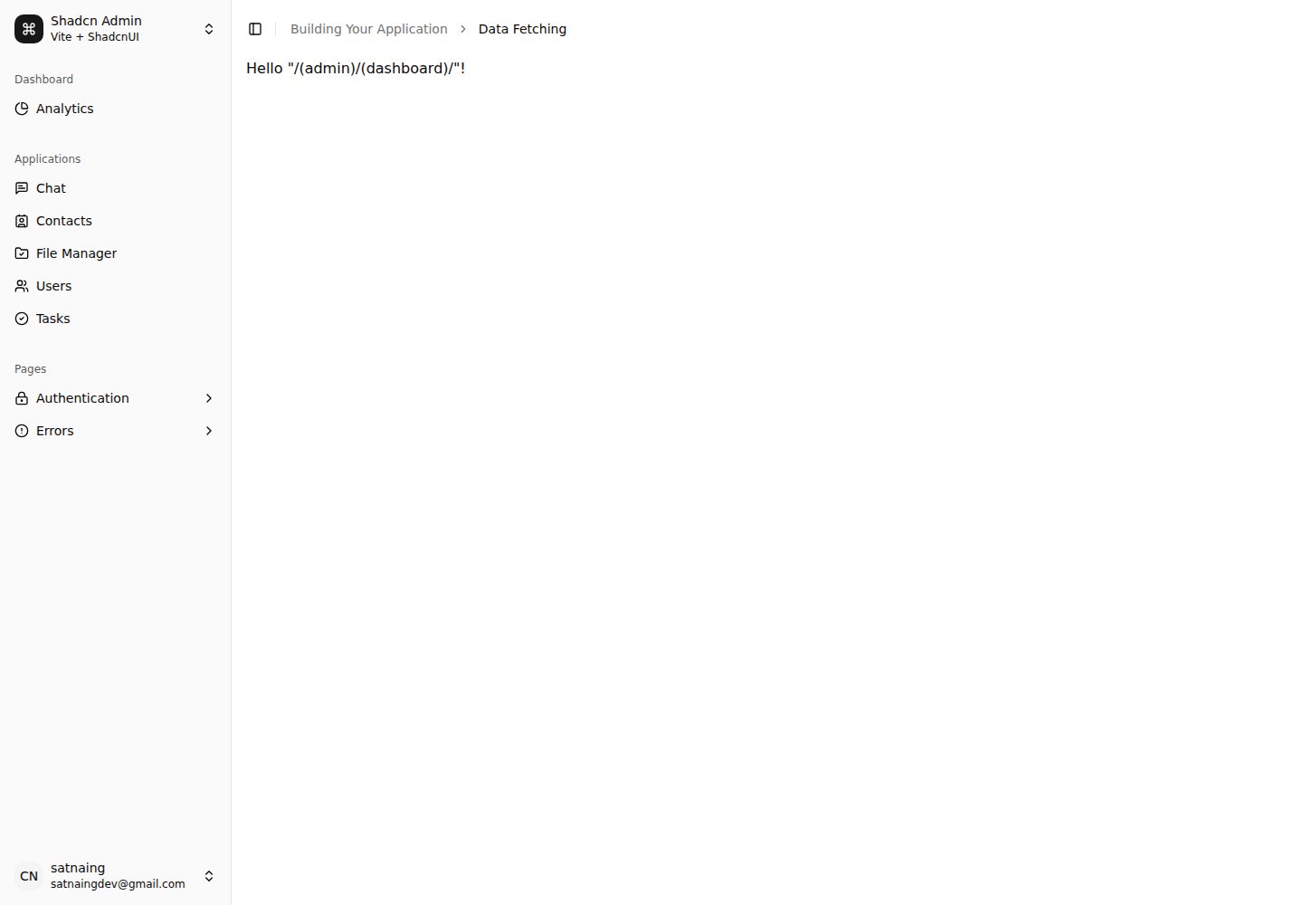Open the Tasks menu entry
Screen dimensions: 1303x905
pos(116,319)
